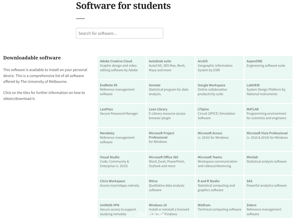Select the R and R Studio tile
Viewport: 304px width, 218px height.
point(220,187)
